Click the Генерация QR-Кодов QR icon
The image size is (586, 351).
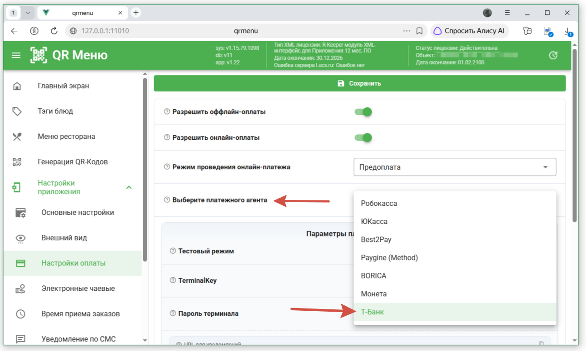[x=17, y=162]
